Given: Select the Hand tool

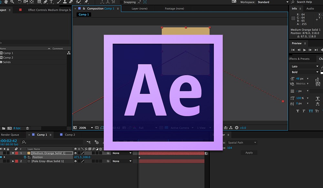Looking at the screenshot, I should [6, 2].
